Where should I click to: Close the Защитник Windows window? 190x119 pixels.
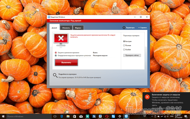coord(147,17)
